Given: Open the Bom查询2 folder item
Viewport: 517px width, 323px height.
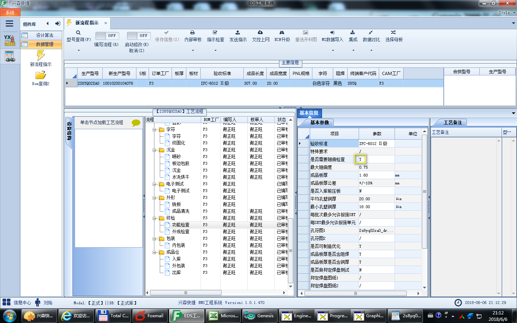Looking at the screenshot, I should [x=41, y=78].
